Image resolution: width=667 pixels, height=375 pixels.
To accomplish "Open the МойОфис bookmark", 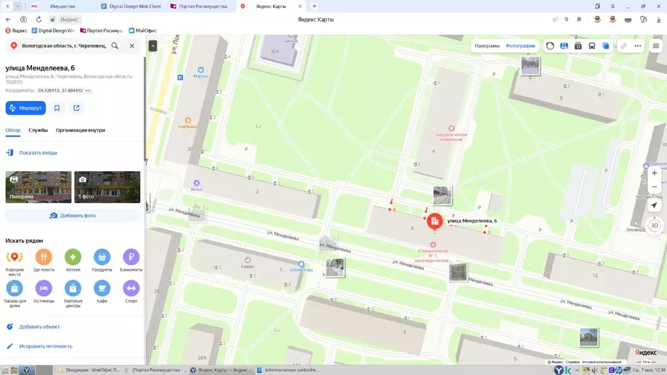I will (x=143, y=31).
